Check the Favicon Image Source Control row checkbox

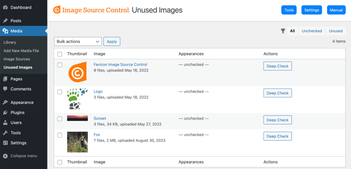[60, 65]
